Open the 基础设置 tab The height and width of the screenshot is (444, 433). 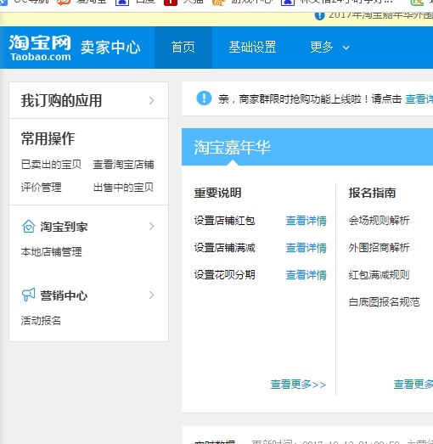coord(252,47)
